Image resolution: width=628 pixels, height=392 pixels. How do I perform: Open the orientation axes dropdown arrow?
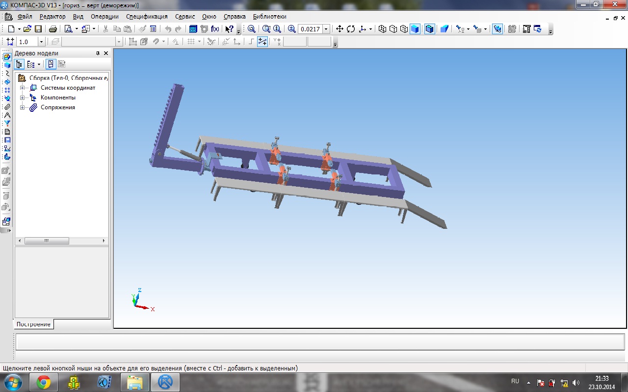[x=370, y=29]
